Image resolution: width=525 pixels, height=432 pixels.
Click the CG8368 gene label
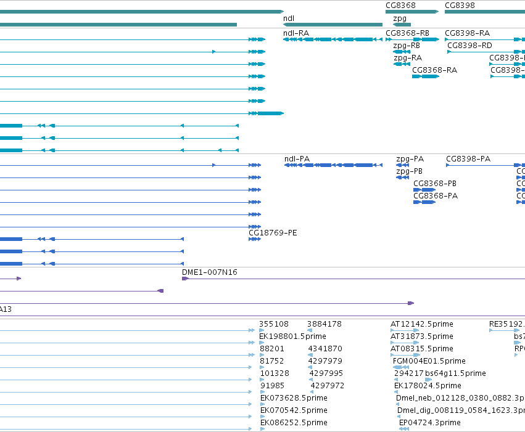(400, 6)
